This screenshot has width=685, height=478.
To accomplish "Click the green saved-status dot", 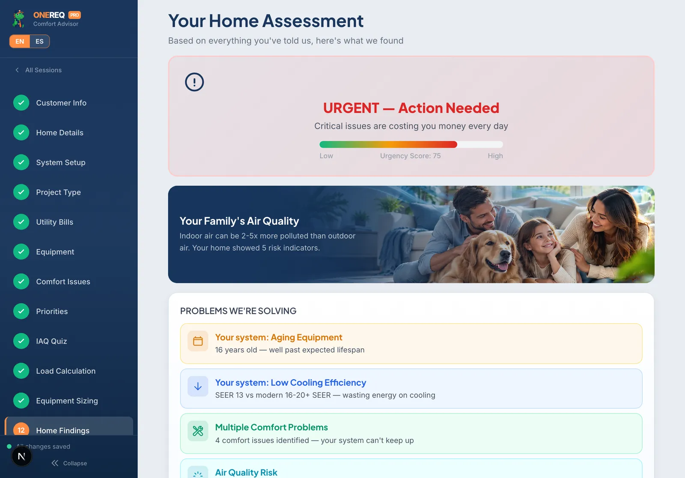I will tap(9, 446).
